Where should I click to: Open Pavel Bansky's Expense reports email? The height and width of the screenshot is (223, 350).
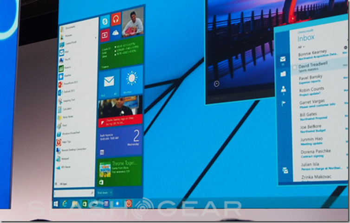tap(320, 80)
